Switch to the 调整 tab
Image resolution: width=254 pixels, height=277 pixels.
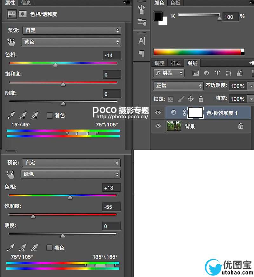pos(159,63)
